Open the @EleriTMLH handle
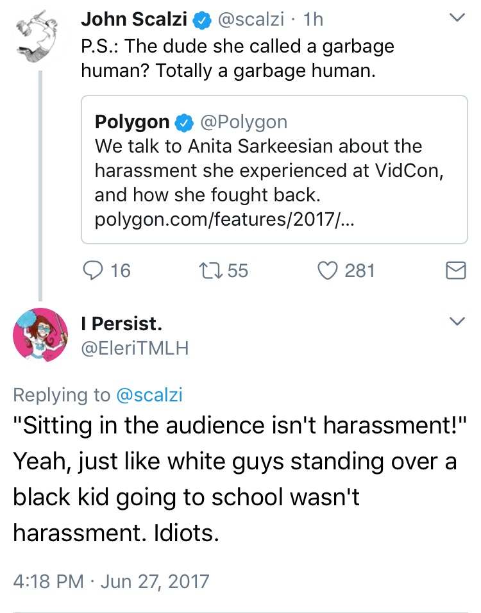 (135, 348)
